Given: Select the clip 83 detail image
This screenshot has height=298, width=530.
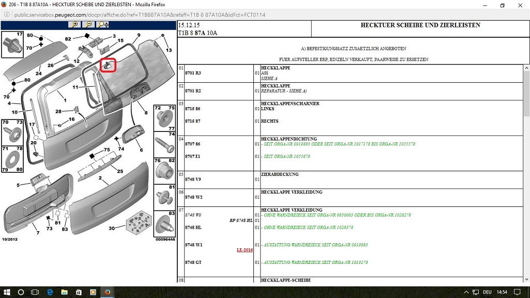Looking at the screenshot, I should pos(164,224).
